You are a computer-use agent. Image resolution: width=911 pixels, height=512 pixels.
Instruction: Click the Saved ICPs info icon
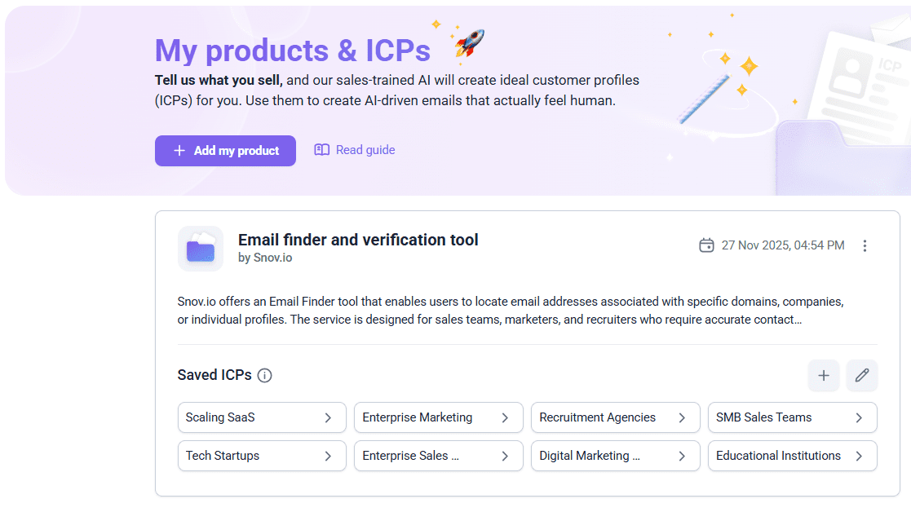pyautogui.click(x=265, y=376)
